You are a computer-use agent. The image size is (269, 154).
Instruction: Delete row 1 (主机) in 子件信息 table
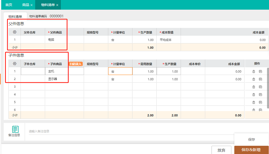(x=254, y=71)
